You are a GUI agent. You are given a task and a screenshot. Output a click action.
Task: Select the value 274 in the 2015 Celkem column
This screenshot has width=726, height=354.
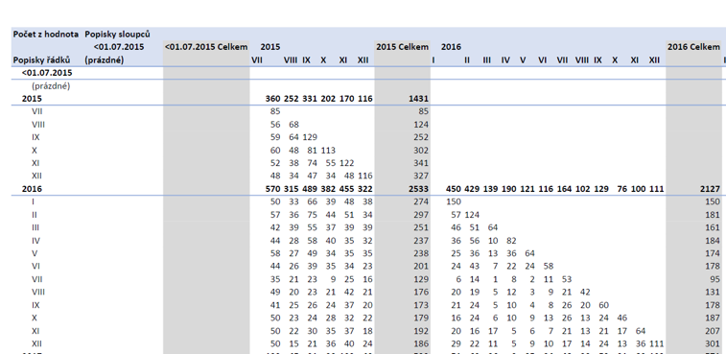point(421,202)
